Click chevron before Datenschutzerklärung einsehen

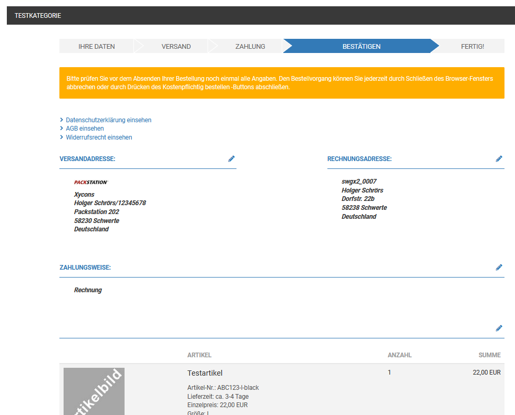tap(61, 120)
